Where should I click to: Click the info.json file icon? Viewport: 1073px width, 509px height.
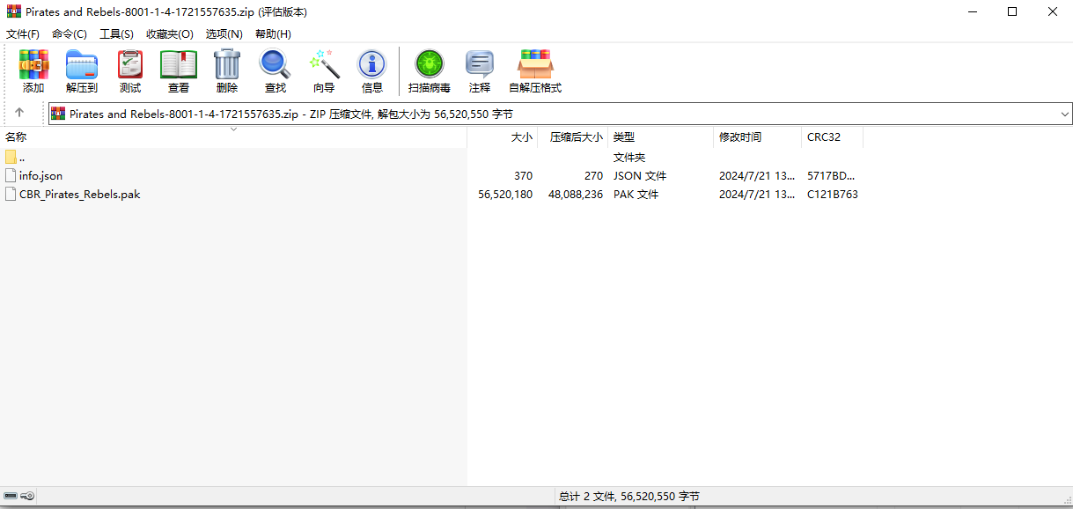click(x=11, y=175)
